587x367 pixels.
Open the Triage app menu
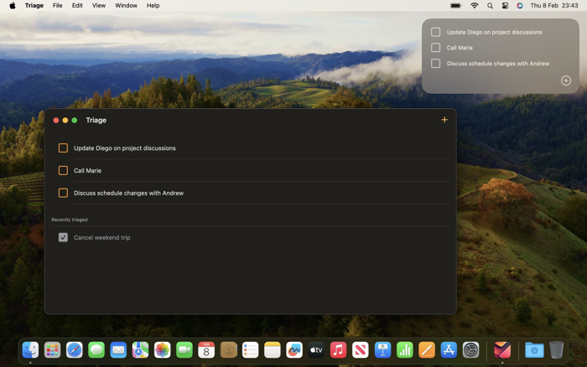[x=34, y=5]
